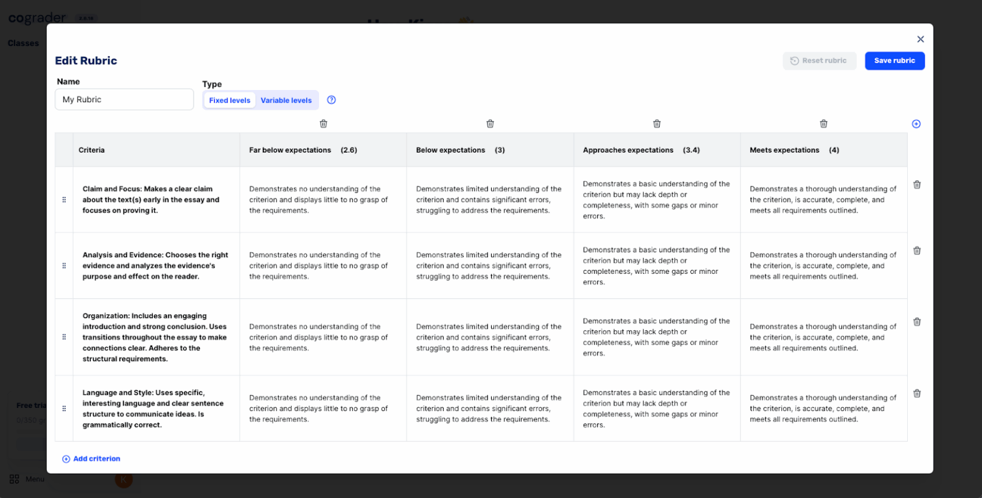Open the Menu grid icon bottom left

click(x=14, y=479)
